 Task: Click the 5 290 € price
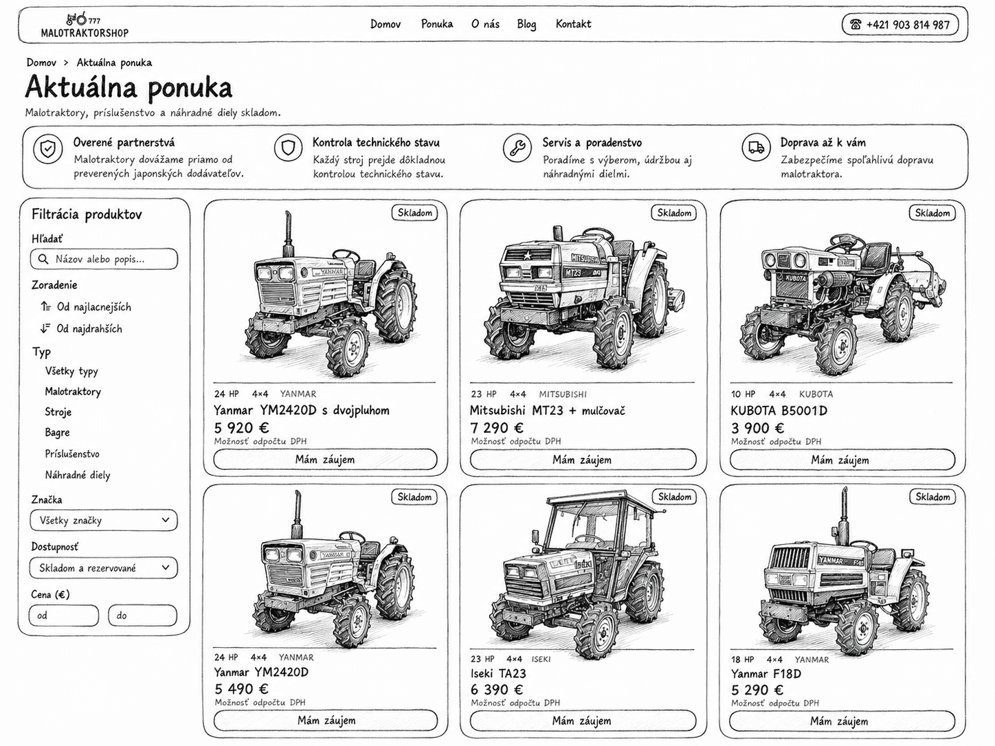pyautogui.click(x=757, y=690)
